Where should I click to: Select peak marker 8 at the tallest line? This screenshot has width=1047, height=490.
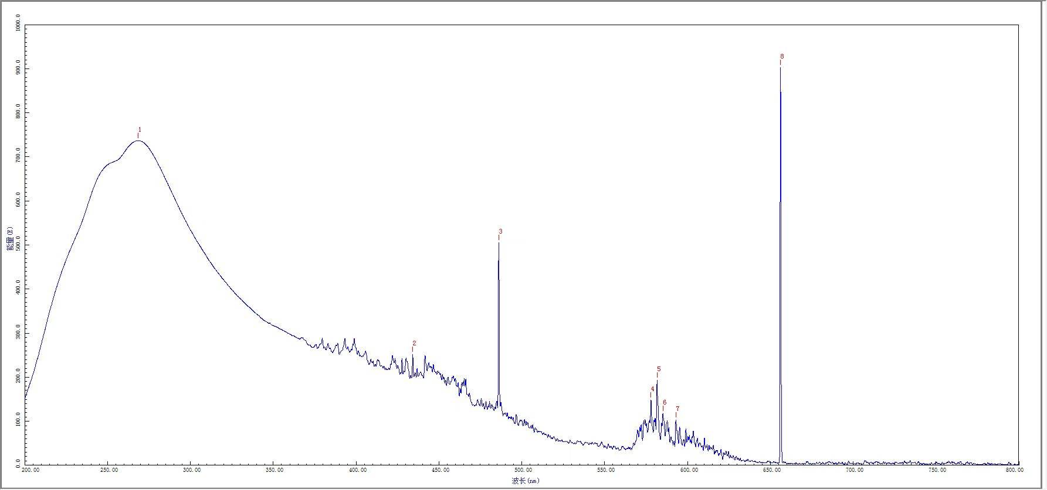[782, 57]
